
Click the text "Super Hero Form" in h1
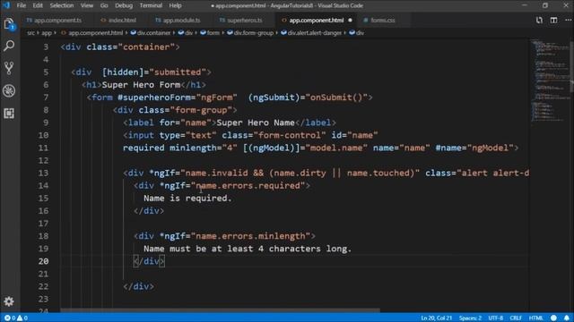[142, 85]
